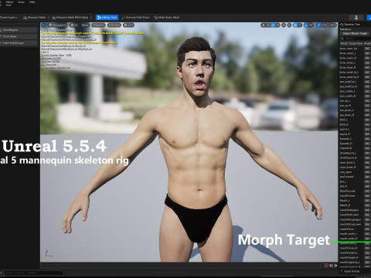Open camera speed setting
The image size is (371, 278).
click(332, 25)
